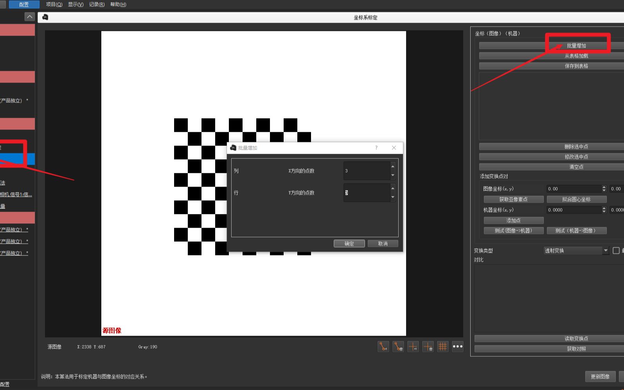Screen dimensions: 624x390
Task: Increase Y方向的点数 with the up arrow
Action: point(393,188)
